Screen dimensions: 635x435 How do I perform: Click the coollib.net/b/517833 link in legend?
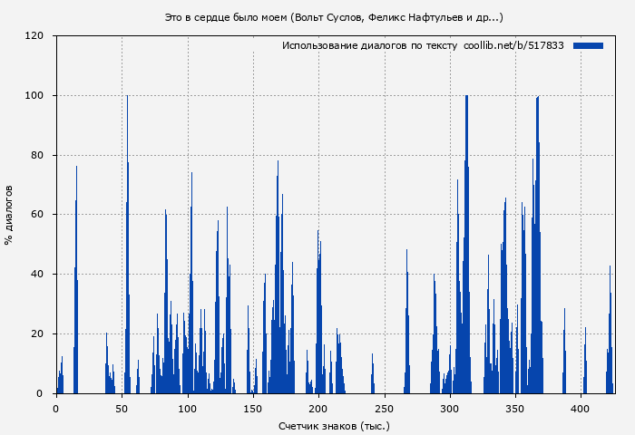[513, 45]
